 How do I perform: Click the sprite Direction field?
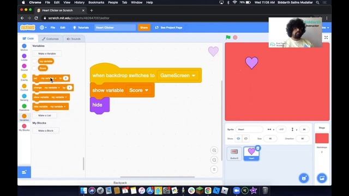pos(302,138)
